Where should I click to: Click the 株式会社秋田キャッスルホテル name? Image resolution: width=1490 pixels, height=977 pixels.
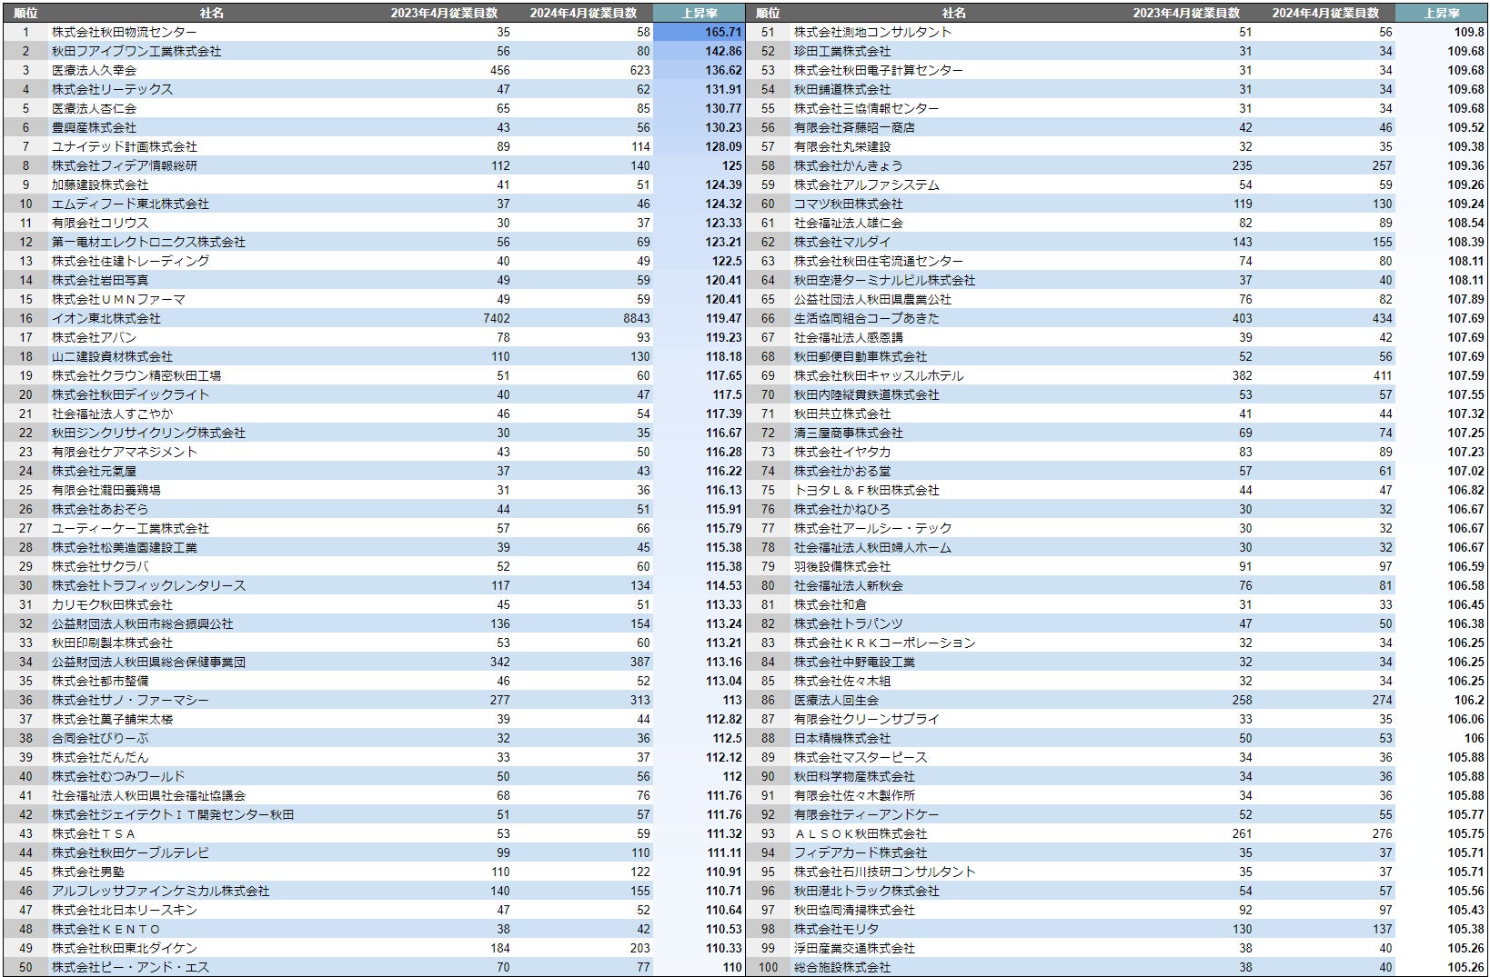coord(879,375)
